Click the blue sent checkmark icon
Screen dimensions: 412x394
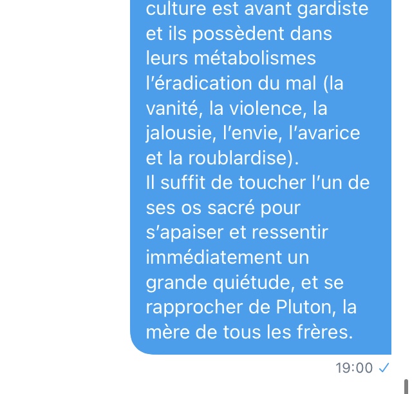pos(384,368)
